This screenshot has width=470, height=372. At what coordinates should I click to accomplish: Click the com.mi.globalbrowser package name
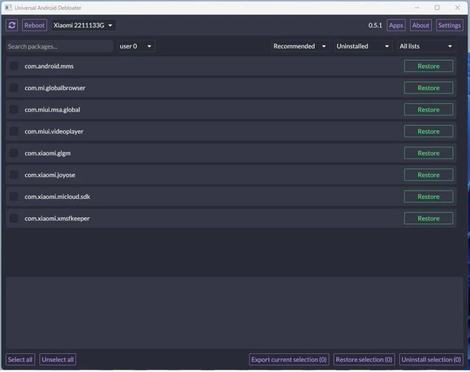(55, 88)
